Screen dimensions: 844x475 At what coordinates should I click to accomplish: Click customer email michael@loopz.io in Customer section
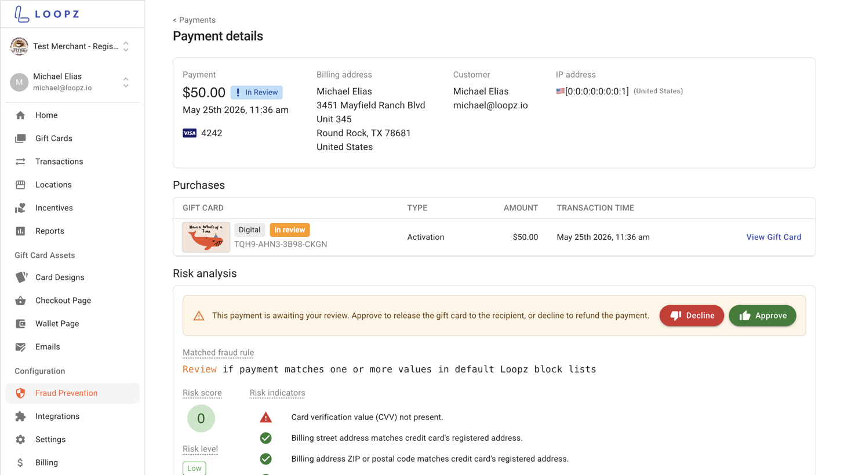click(x=490, y=105)
